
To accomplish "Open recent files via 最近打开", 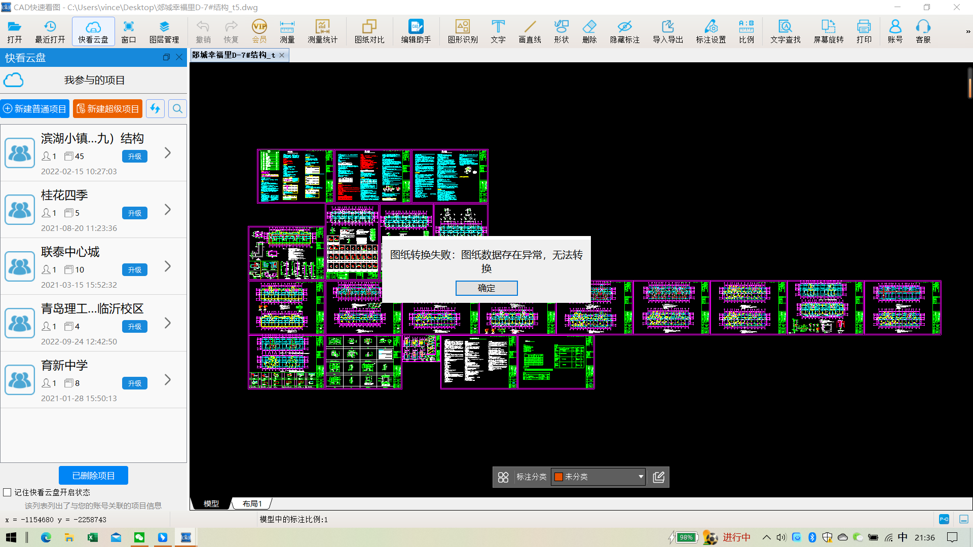I will (x=50, y=31).
